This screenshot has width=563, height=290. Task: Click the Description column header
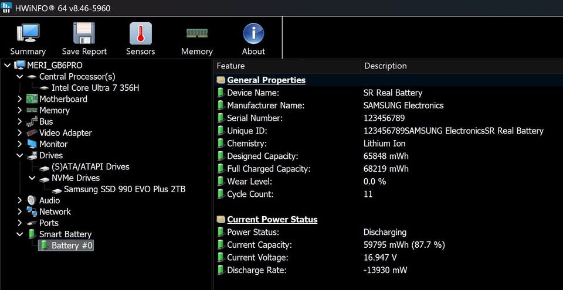tap(462, 66)
